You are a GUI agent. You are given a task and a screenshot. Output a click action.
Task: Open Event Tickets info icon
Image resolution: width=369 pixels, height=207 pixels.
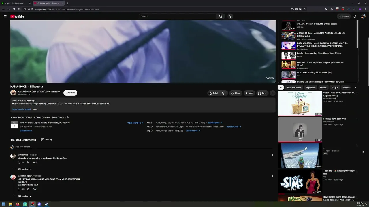tap(68, 118)
